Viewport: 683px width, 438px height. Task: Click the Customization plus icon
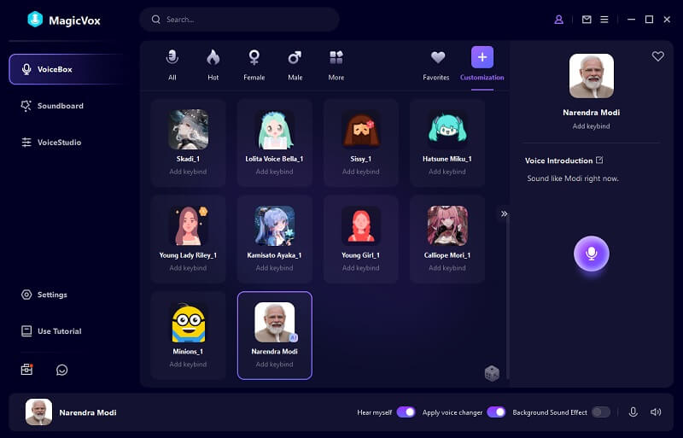[482, 57]
